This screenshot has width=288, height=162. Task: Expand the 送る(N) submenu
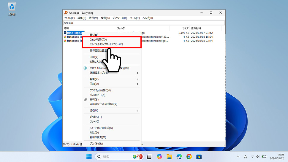tap(112, 110)
